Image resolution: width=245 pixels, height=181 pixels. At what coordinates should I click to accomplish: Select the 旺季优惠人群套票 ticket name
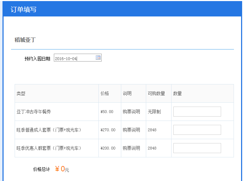49,148
